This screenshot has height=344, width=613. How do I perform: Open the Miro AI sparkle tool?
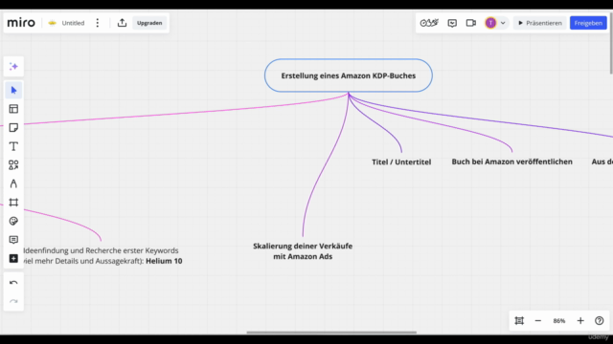point(13,67)
